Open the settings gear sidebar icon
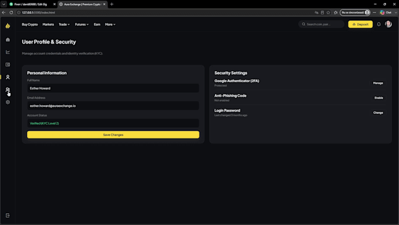 coord(8,102)
